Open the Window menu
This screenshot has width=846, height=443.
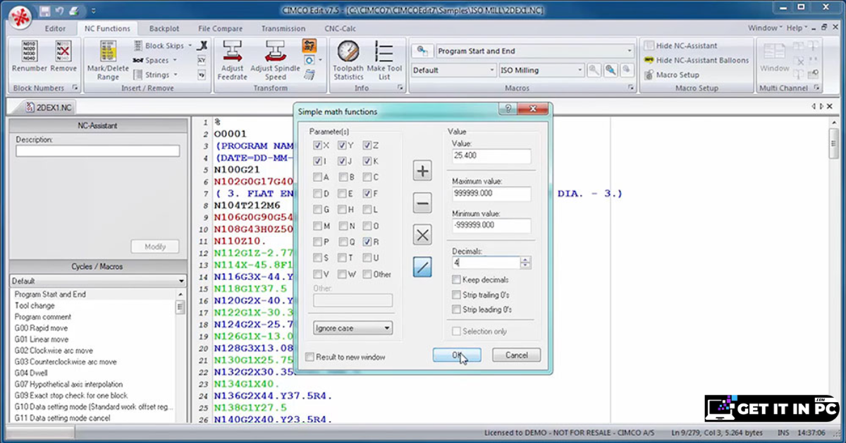[x=764, y=28]
